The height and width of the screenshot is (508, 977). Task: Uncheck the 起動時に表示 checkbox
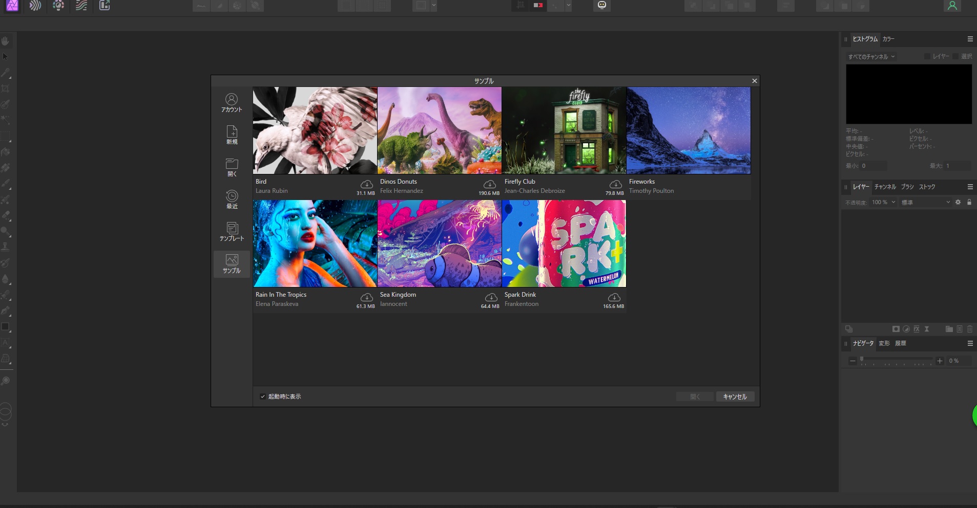point(263,396)
